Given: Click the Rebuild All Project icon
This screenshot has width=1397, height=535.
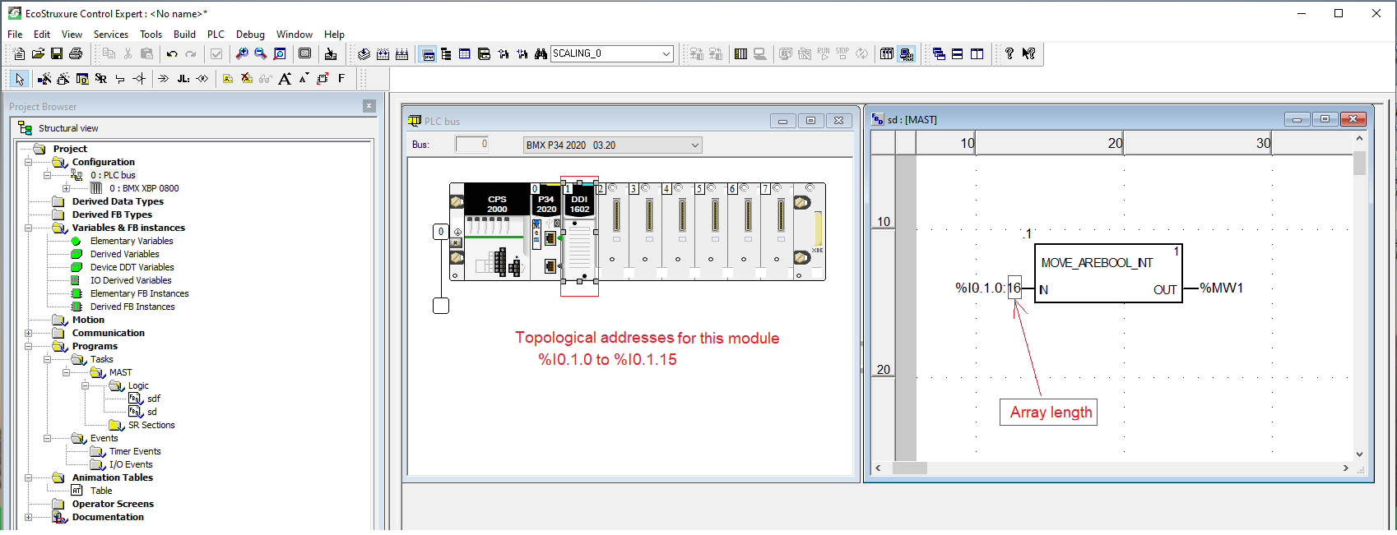Looking at the screenshot, I should pyautogui.click(x=401, y=53).
